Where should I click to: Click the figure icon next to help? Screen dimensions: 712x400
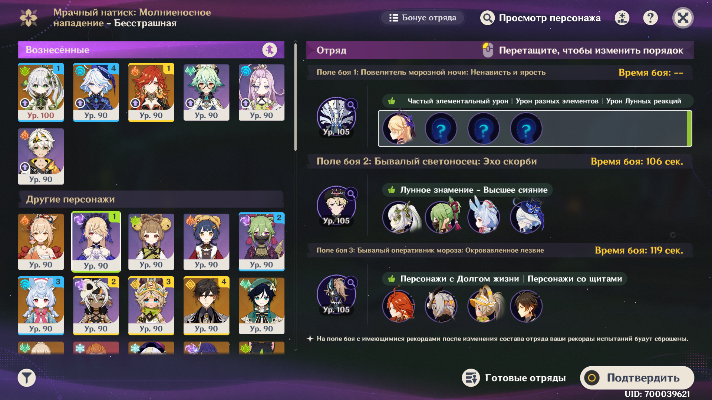622,18
